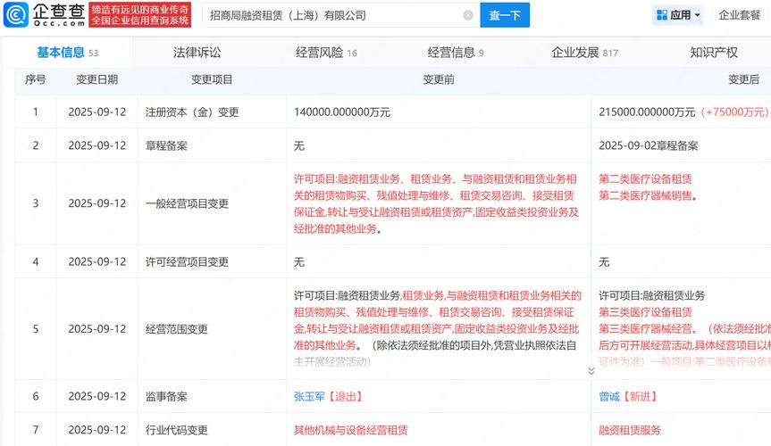
Task: Go to the 经营风险 tab
Action: click(319, 53)
